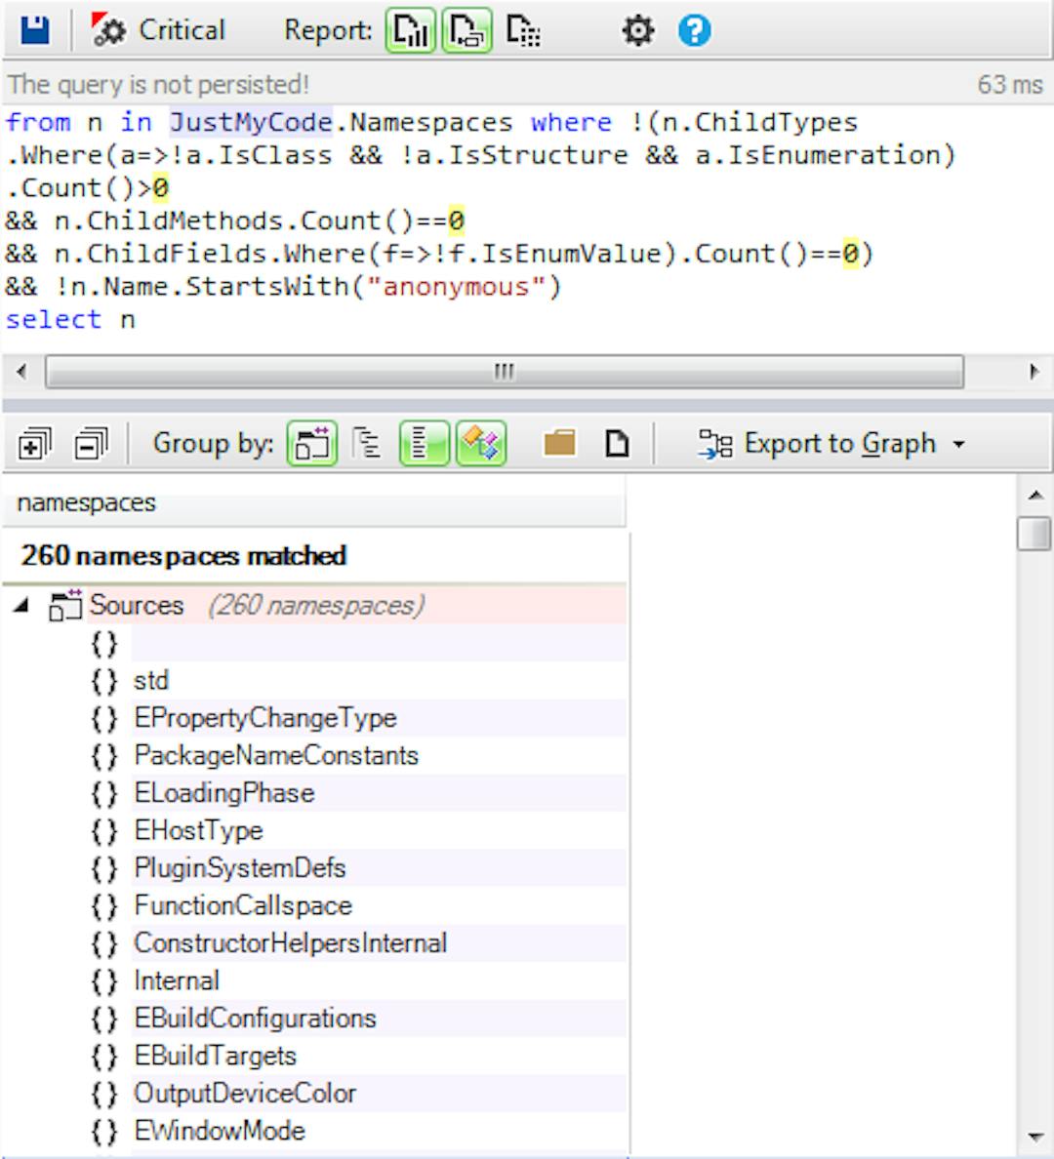Toggle the second Report option button

click(x=466, y=31)
